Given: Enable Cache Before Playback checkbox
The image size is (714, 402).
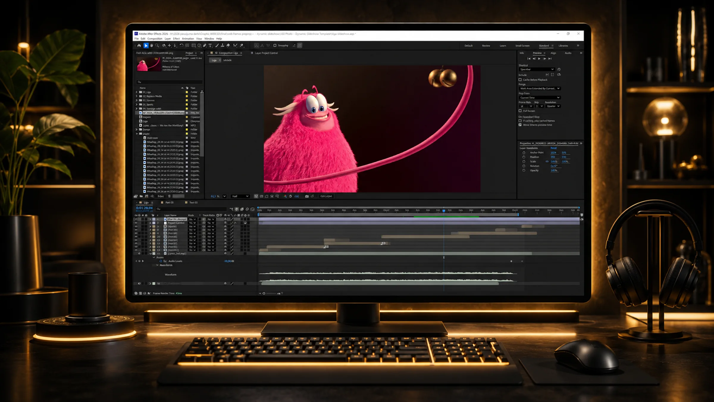Looking at the screenshot, I should click(520, 80).
